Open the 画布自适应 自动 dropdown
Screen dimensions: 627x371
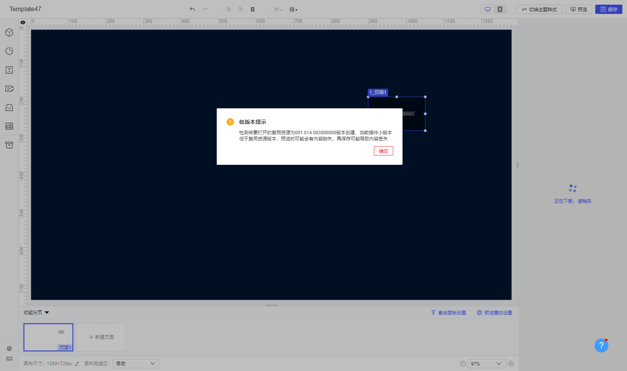[136, 364]
